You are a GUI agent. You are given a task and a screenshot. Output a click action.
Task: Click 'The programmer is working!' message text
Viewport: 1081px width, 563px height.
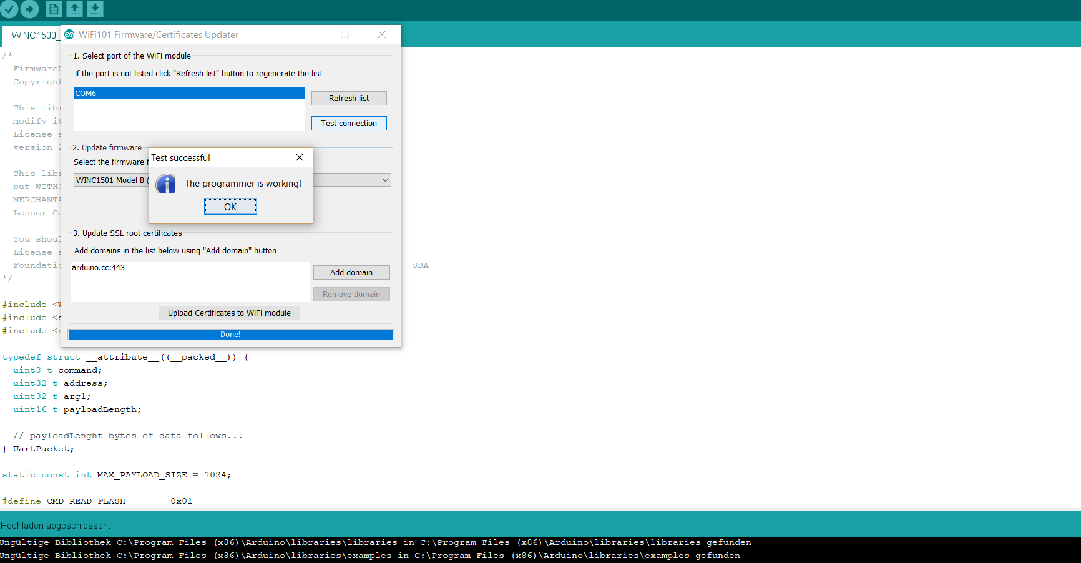click(243, 184)
